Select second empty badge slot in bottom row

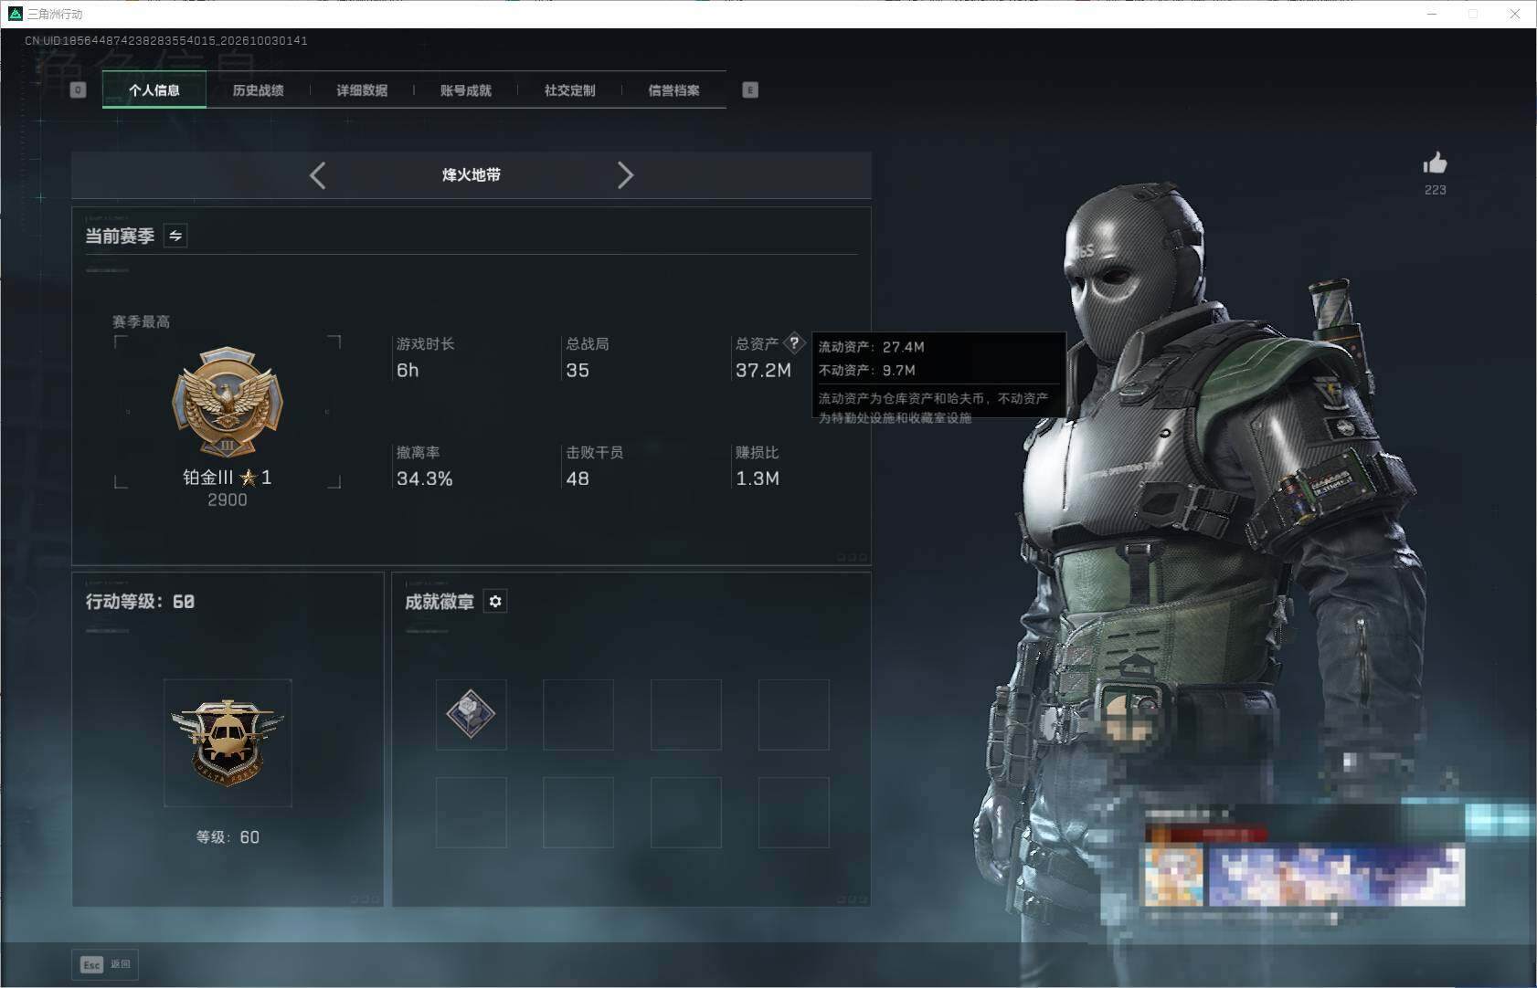pos(578,813)
